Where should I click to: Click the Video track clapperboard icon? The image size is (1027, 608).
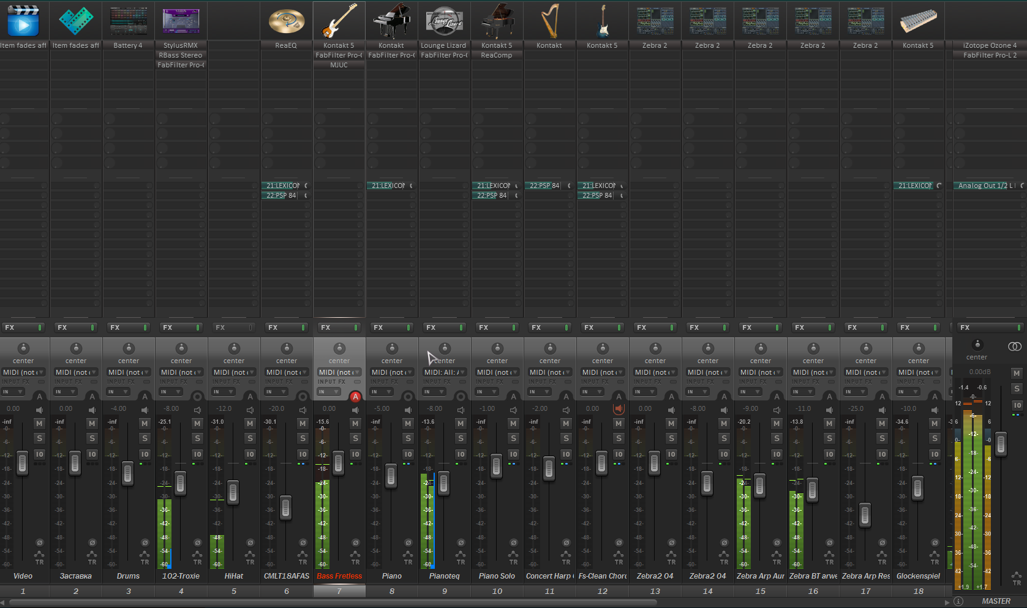click(23, 20)
